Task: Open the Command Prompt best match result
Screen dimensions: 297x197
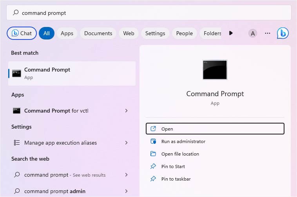Action: point(72,73)
